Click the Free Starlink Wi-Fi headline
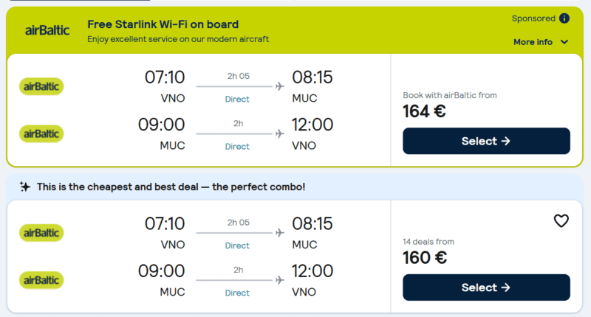 [163, 24]
